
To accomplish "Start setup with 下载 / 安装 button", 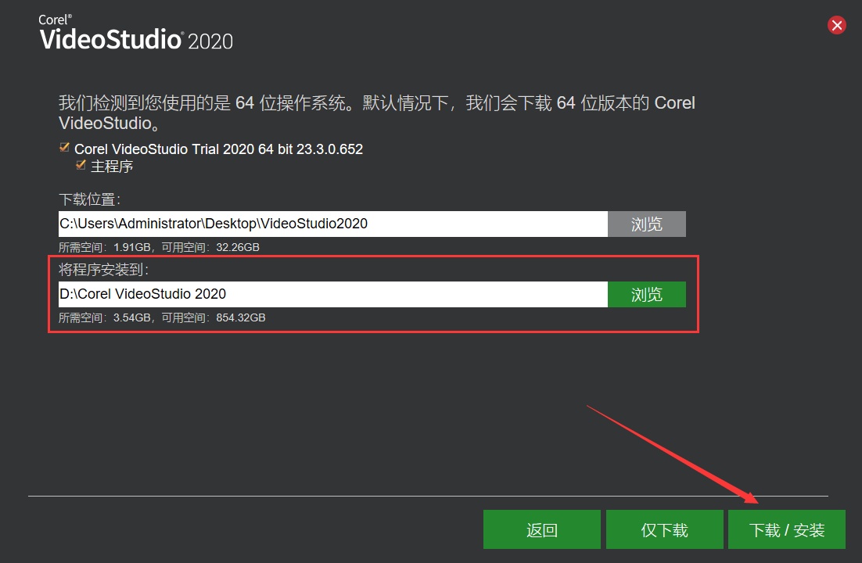I will tap(786, 530).
